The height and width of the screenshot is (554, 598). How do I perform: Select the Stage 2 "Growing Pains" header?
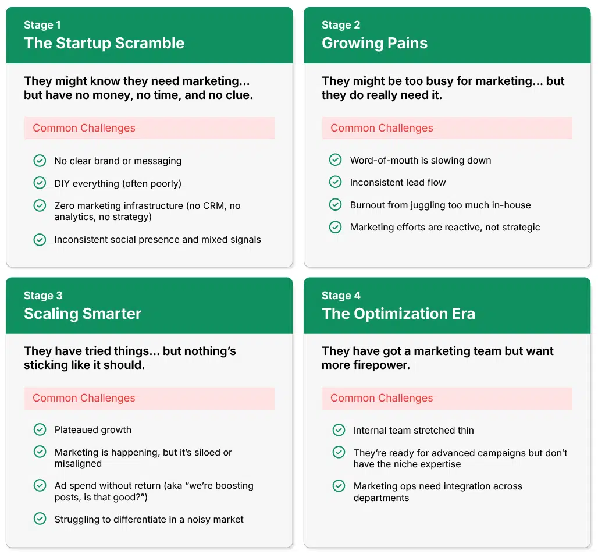(447, 35)
